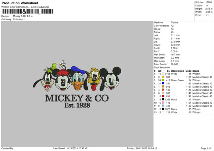Click the Production Worksheet title
Screen dimensions: 214x151
pos(20,3)
